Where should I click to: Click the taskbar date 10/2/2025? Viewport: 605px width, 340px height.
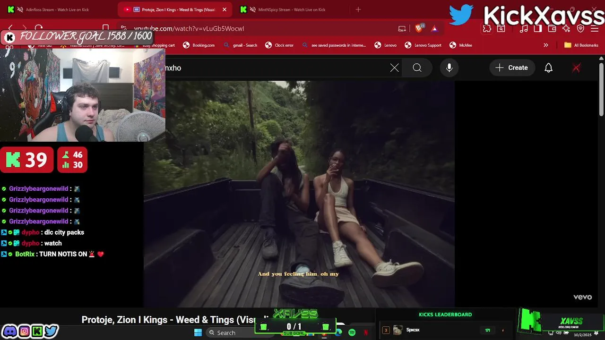(x=582, y=335)
